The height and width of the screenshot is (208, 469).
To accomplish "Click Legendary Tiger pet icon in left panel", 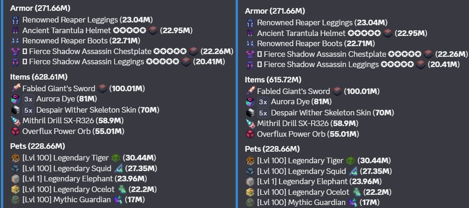I will [15, 158].
